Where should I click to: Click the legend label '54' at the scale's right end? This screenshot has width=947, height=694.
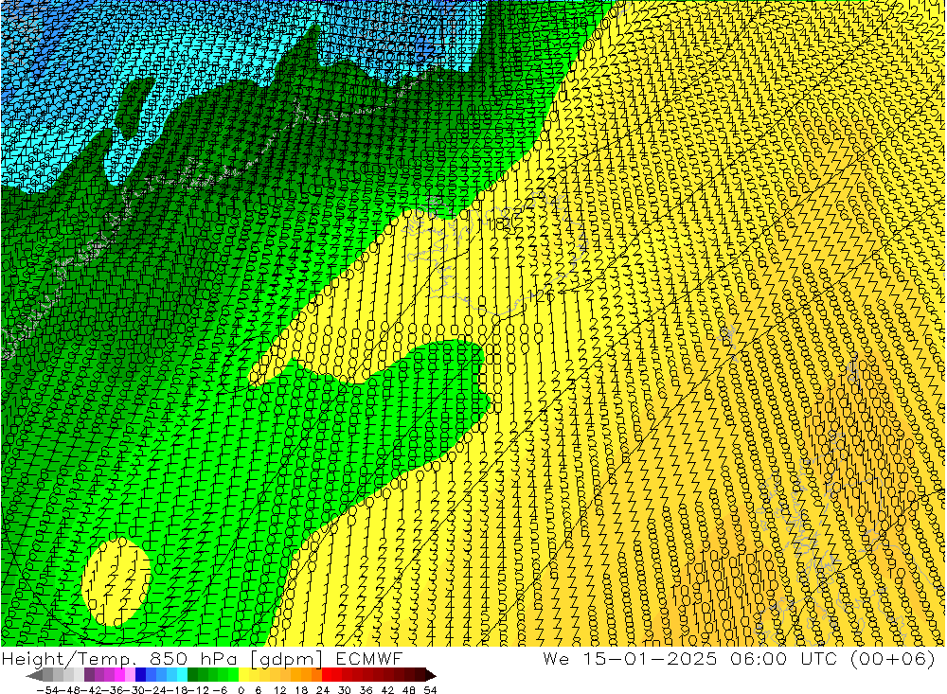[430, 690]
